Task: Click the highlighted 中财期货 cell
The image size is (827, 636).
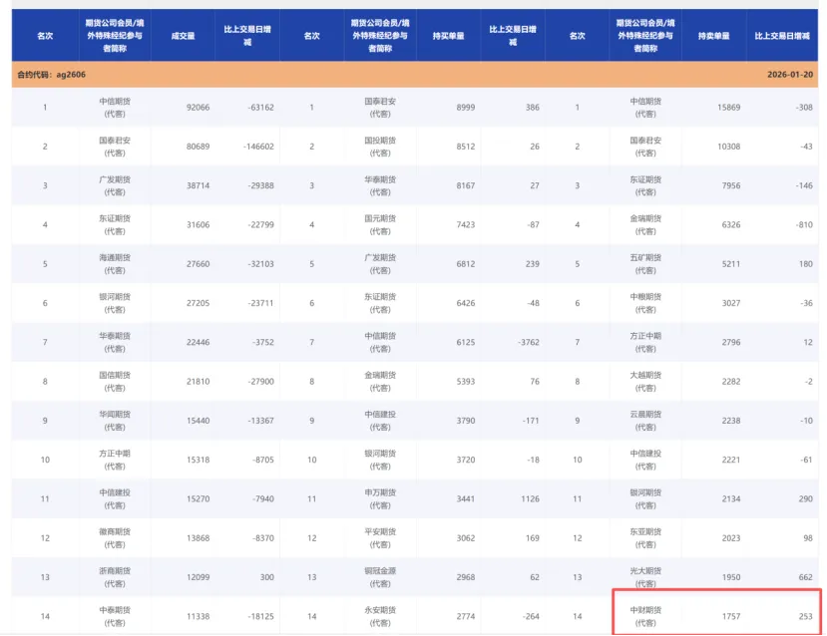Action: pos(646,616)
